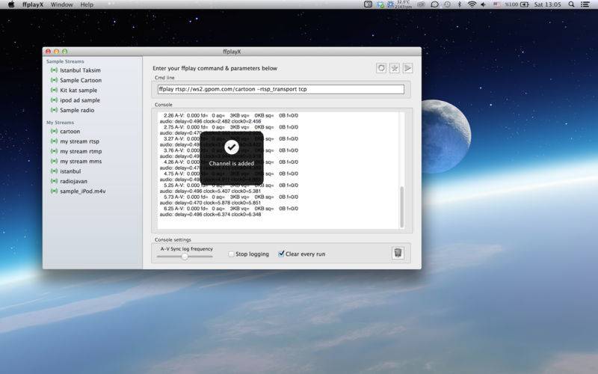Click the battery status icon
598x374 pixels.
[525, 4]
